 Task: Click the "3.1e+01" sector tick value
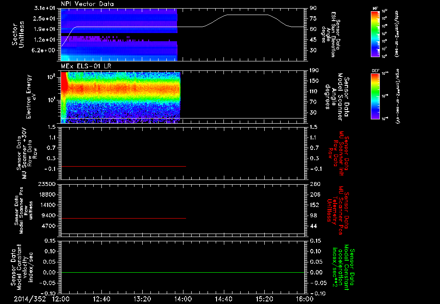44,8
